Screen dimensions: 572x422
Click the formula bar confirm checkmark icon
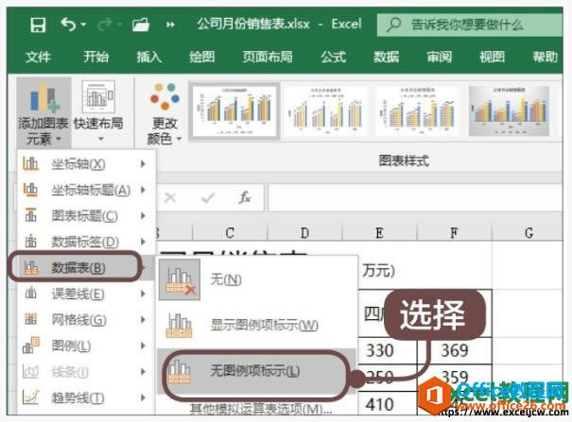pyautogui.click(x=208, y=198)
